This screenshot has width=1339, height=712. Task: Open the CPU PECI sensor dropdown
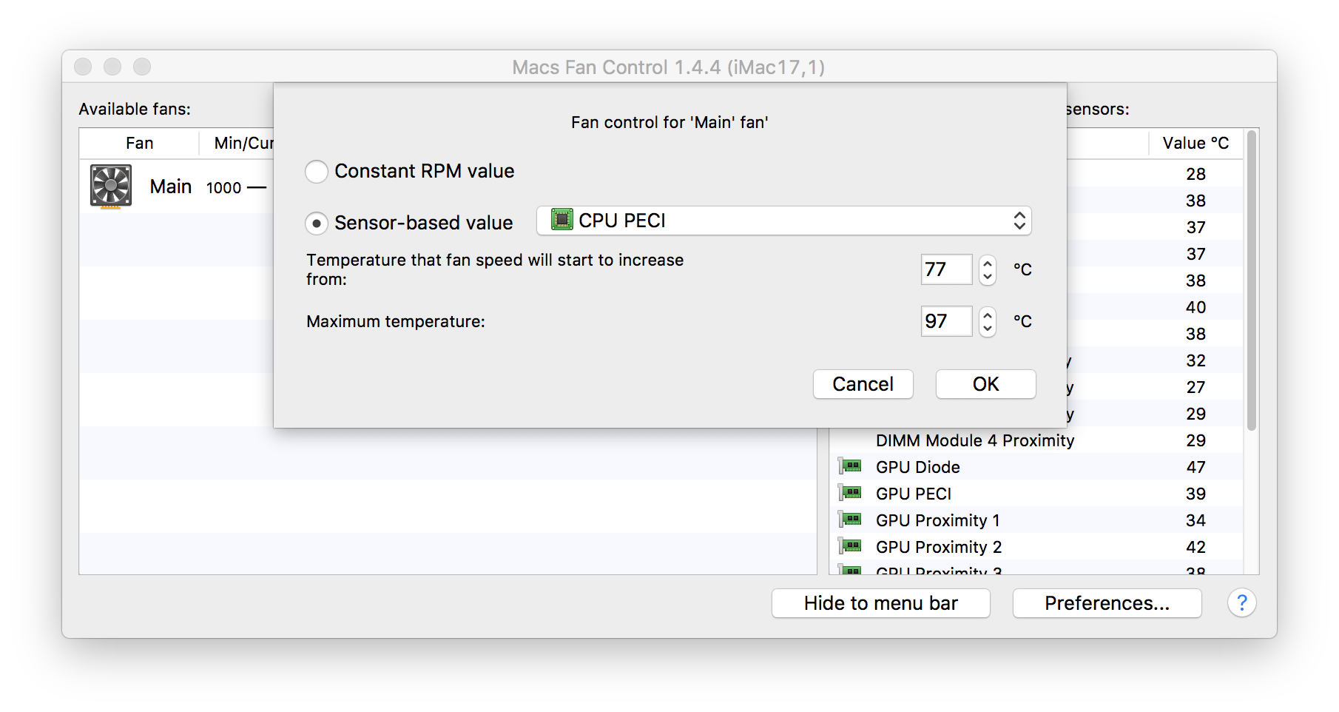[x=784, y=221]
